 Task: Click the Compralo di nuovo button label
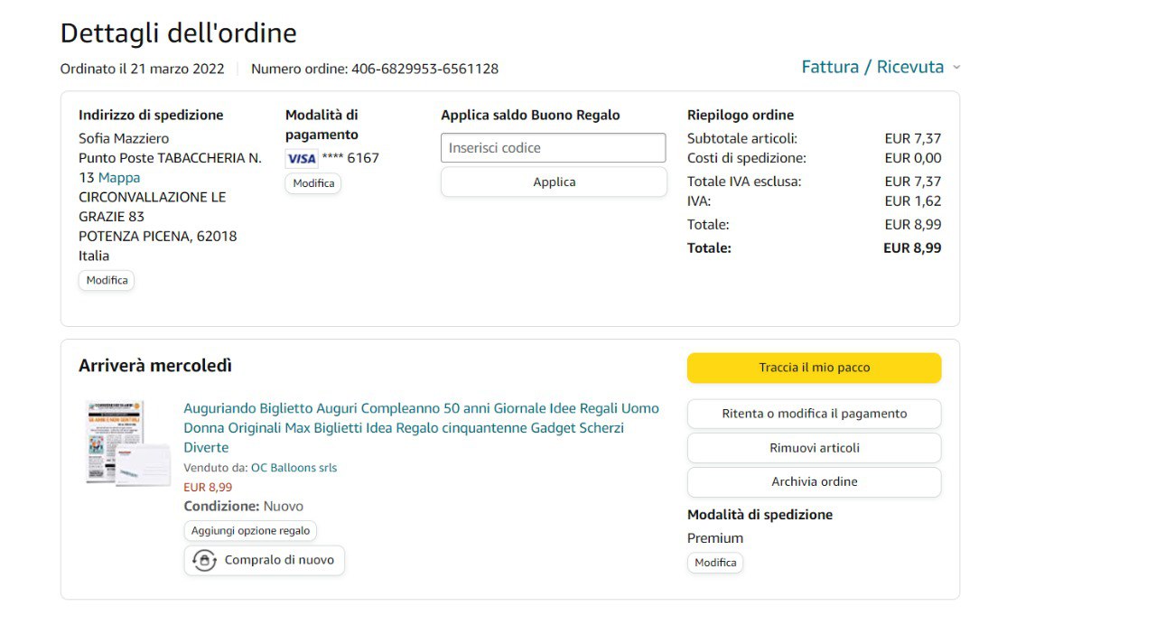coord(279,560)
